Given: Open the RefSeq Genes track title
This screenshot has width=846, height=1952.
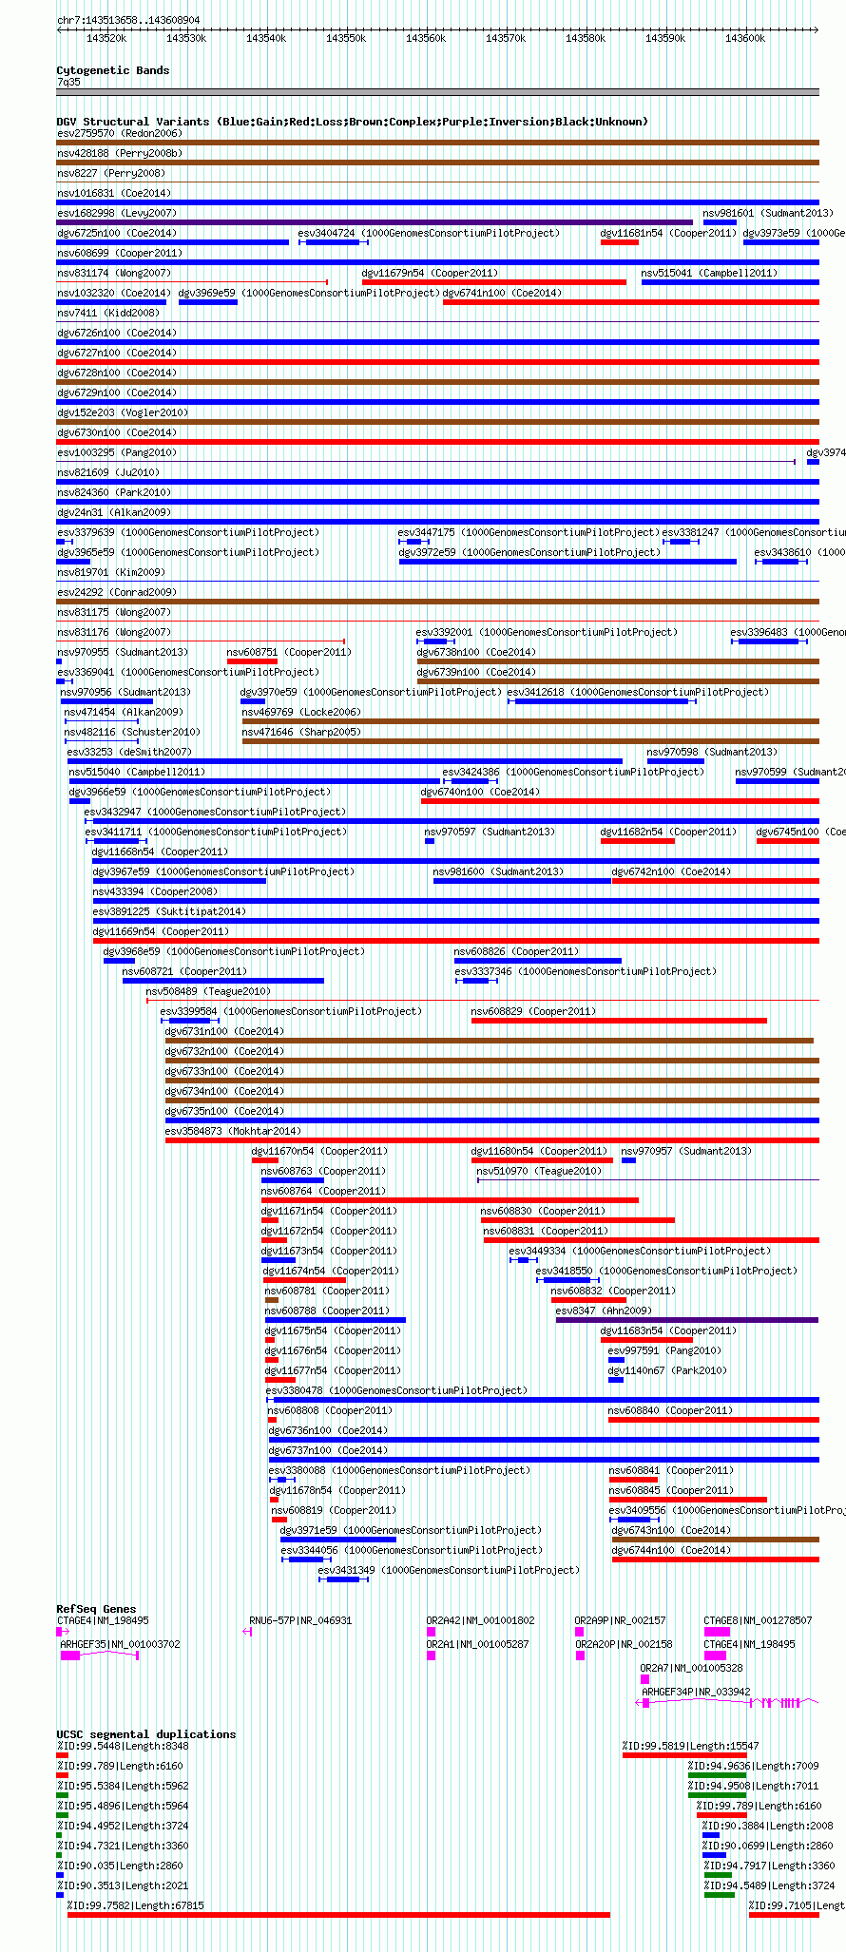Looking at the screenshot, I should click(x=96, y=1609).
